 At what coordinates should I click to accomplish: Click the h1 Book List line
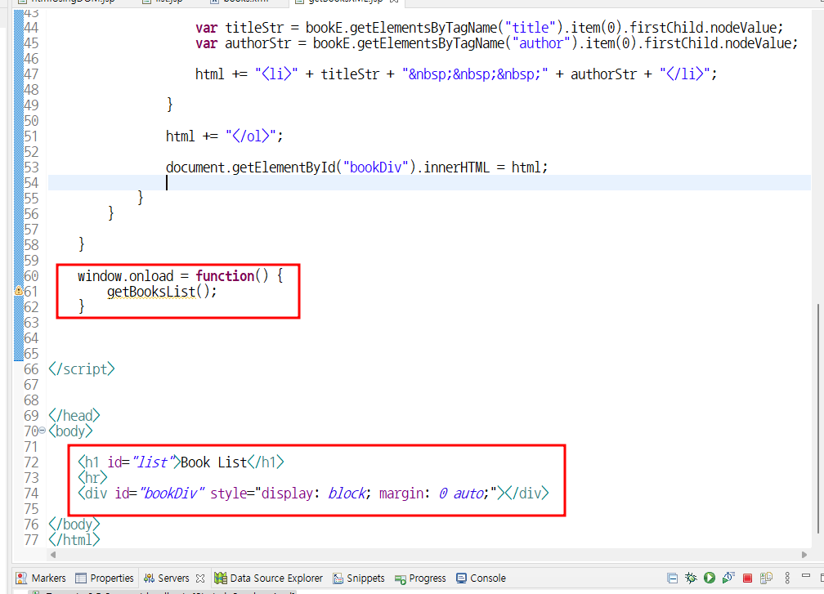pyautogui.click(x=181, y=462)
